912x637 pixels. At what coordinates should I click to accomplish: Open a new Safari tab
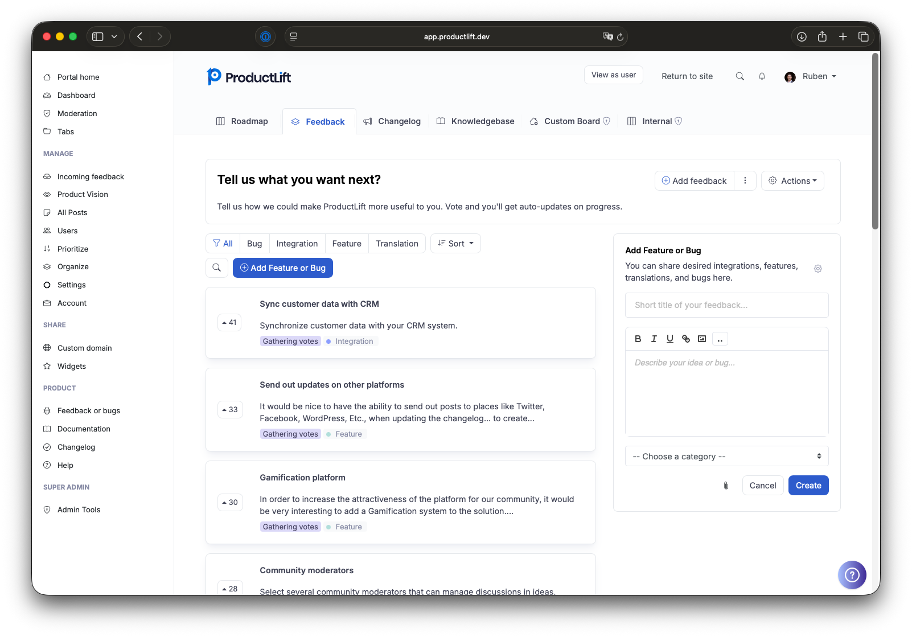(843, 36)
